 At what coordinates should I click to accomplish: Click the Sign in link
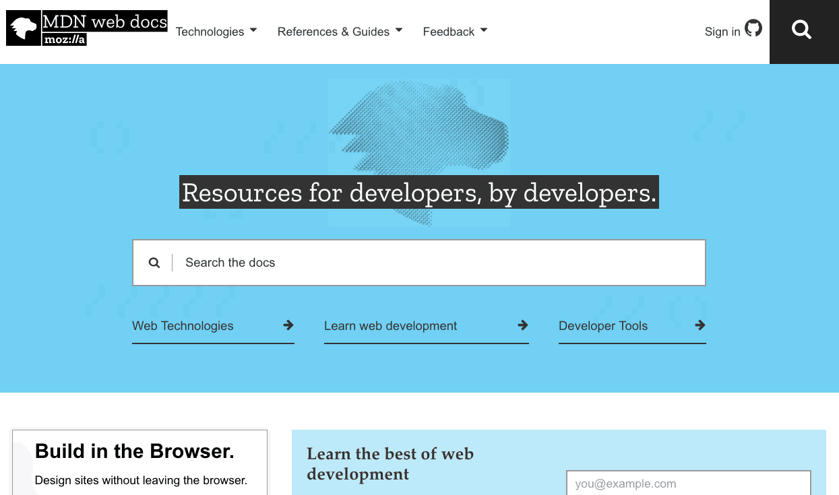(721, 32)
